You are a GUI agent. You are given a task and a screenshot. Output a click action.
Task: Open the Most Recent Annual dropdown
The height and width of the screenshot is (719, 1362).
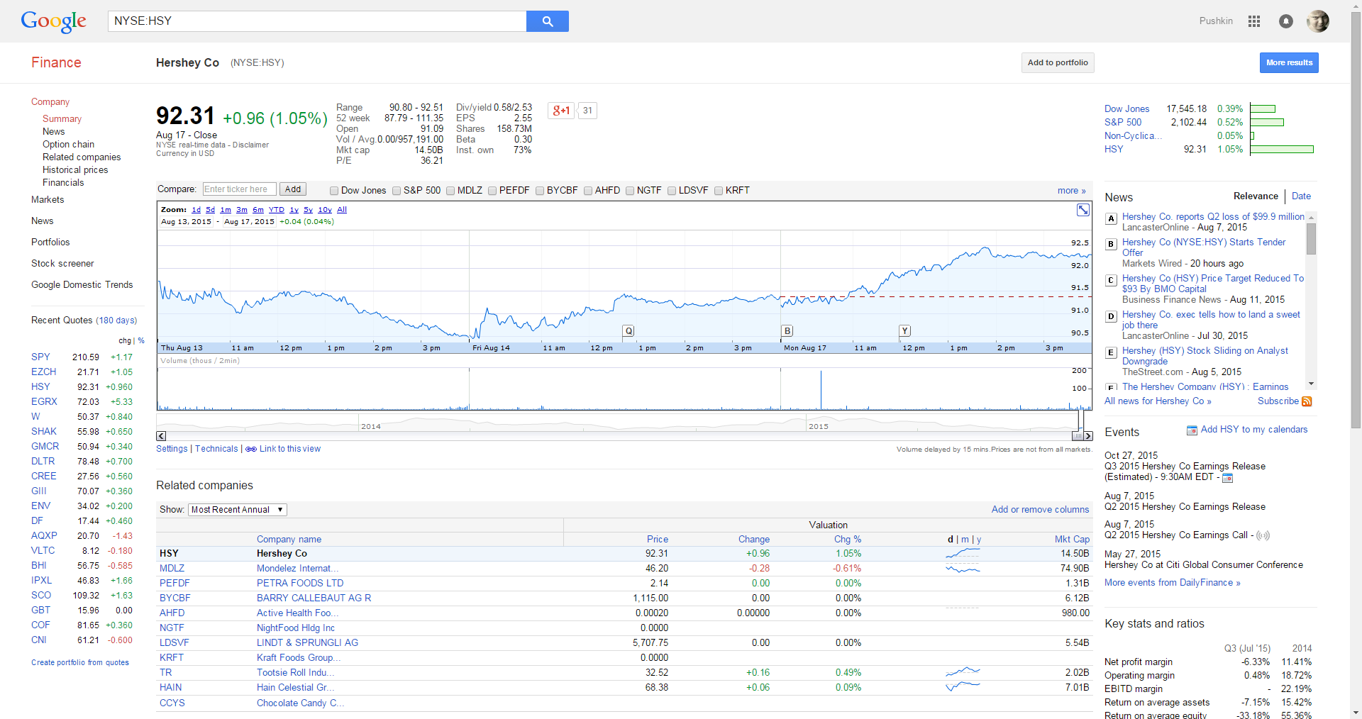238,510
